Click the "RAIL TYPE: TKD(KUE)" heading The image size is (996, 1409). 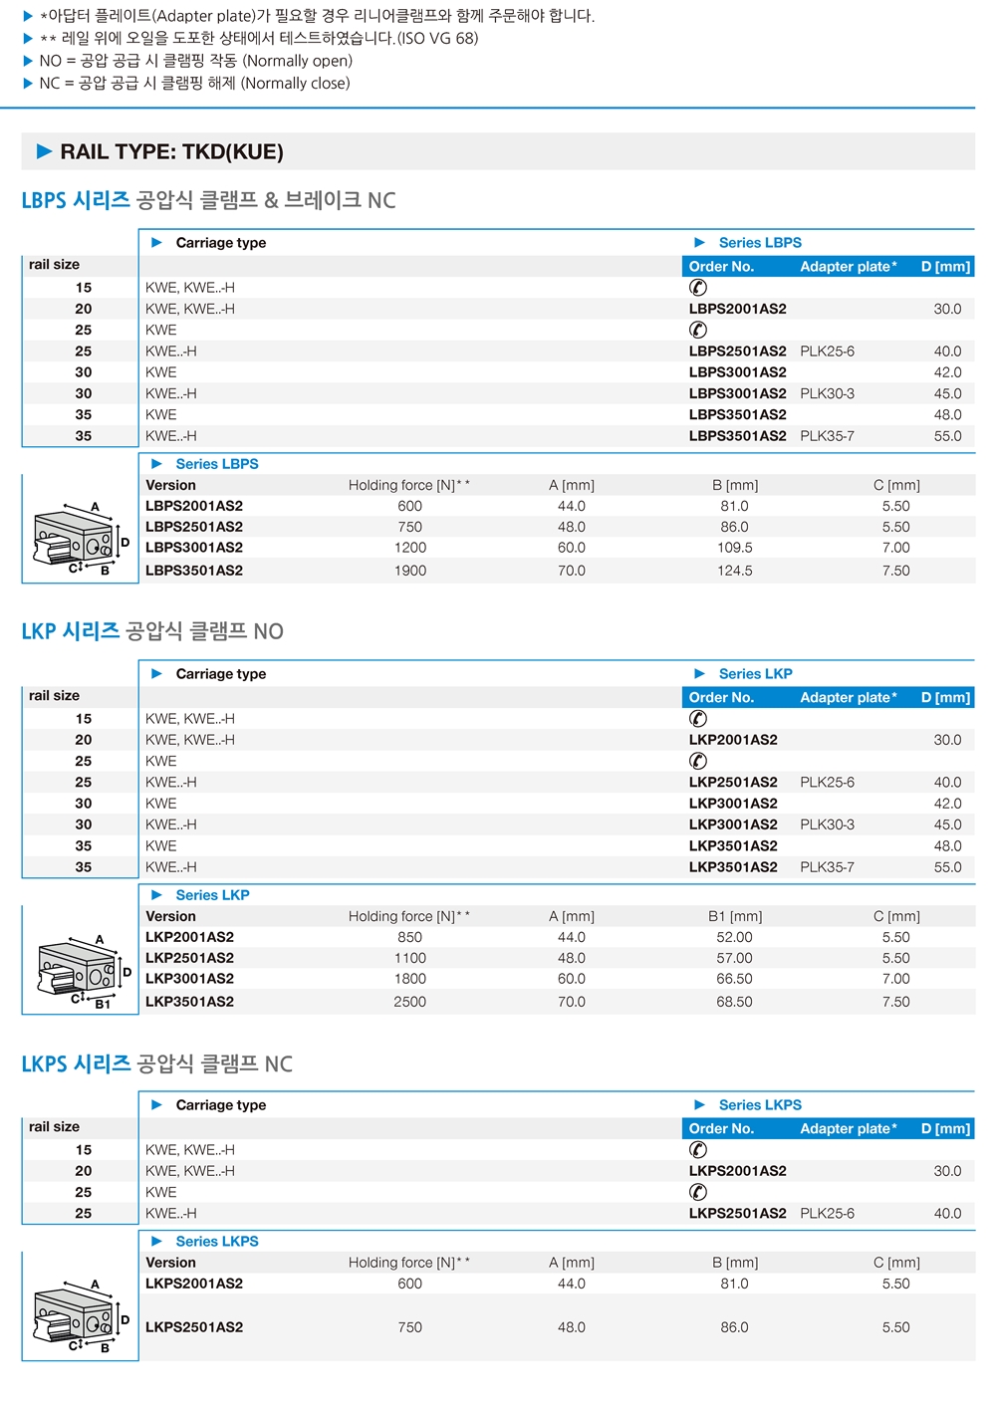pyautogui.click(x=171, y=151)
